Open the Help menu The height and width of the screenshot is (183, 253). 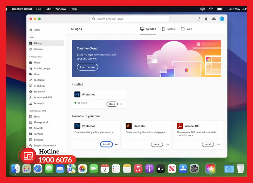(74, 9)
